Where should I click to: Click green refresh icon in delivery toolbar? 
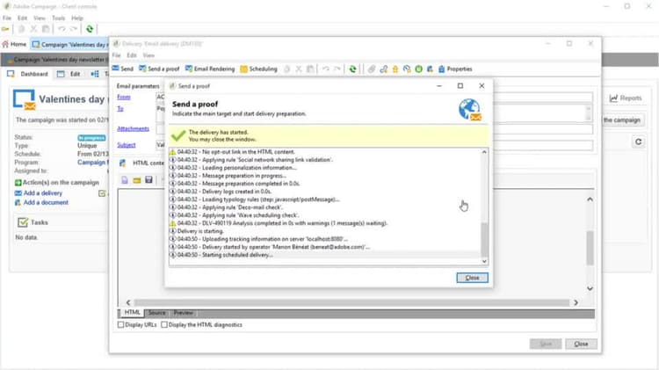pos(352,69)
